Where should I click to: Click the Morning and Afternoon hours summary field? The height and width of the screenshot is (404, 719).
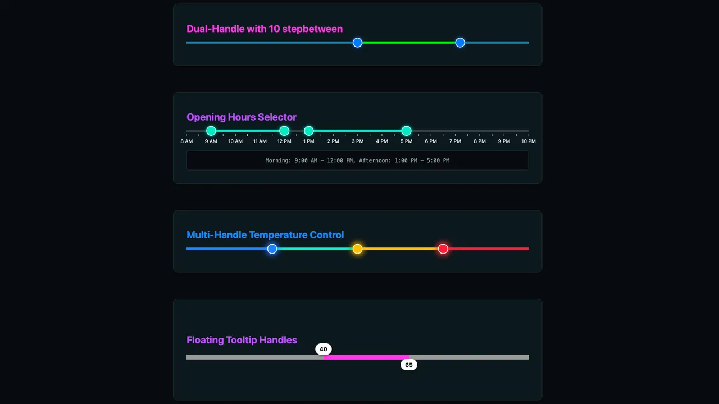pos(357,160)
